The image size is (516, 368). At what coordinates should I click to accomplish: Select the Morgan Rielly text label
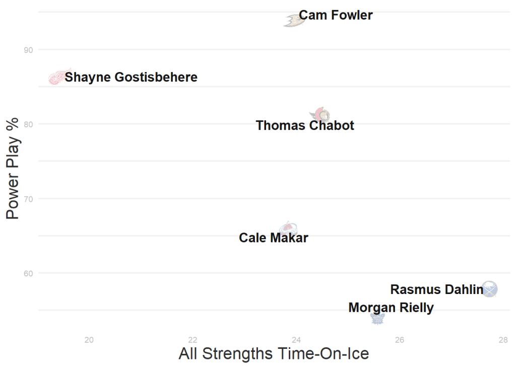(391, 308)
